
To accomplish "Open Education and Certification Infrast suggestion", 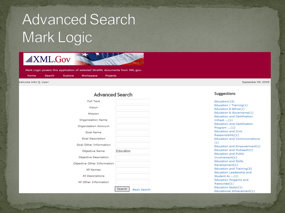I will [x=234, y=118].
